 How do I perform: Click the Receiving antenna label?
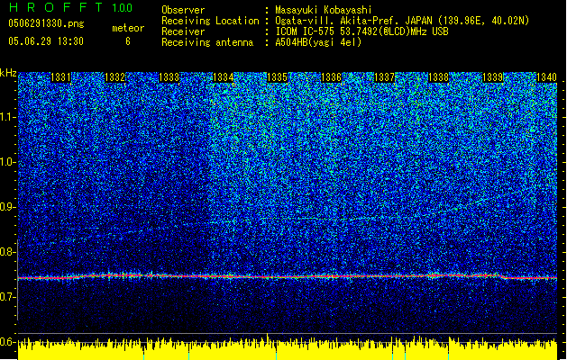pyautogui.click(x=207, y=42)
